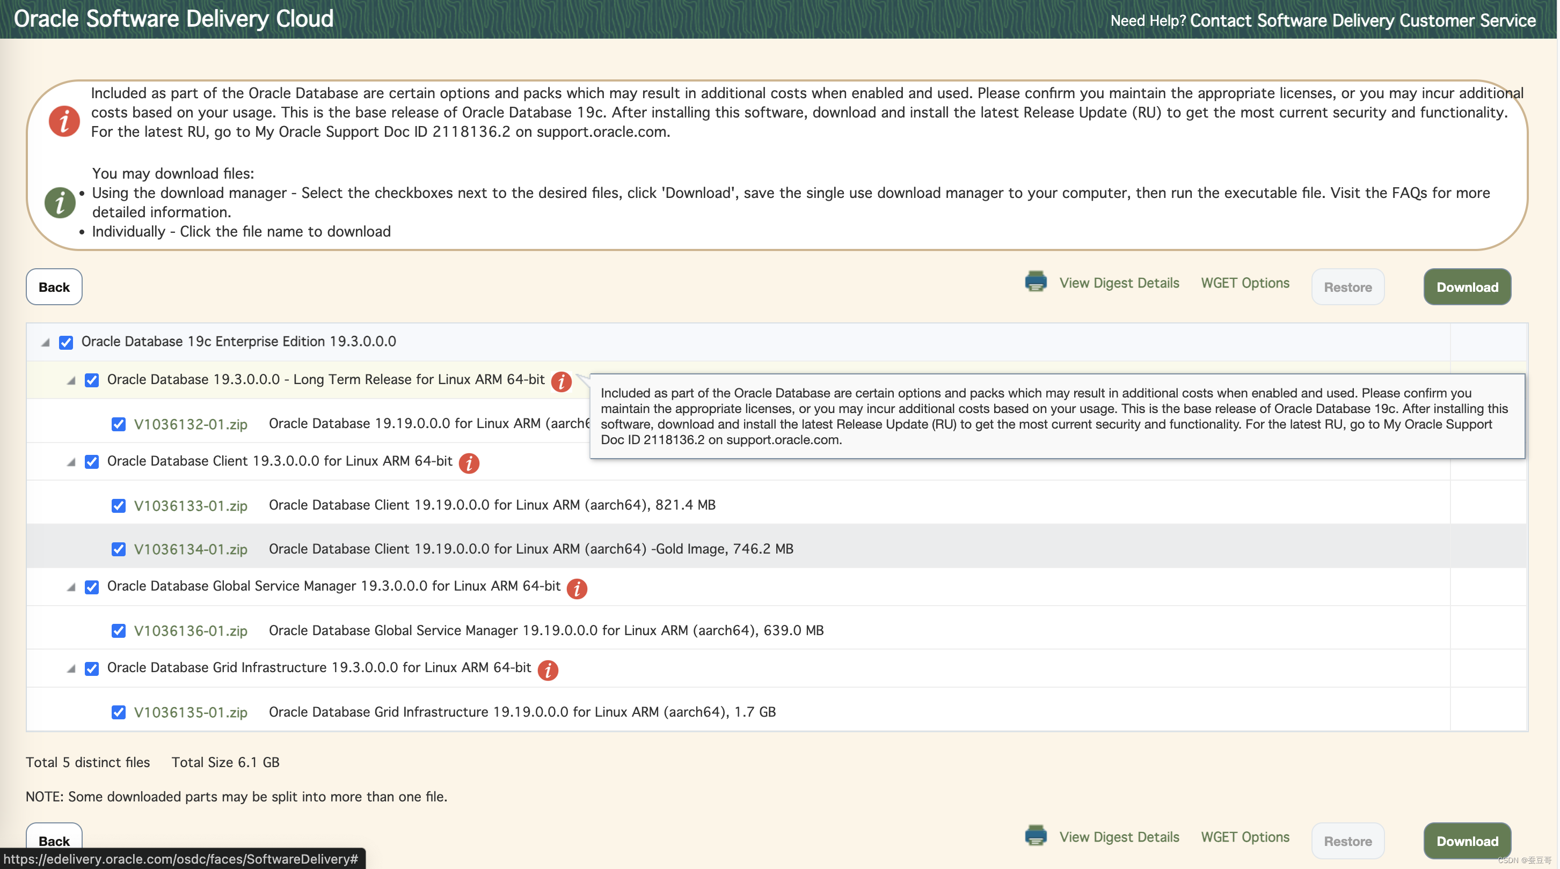Click the bottom Back button

coord(55,841)
